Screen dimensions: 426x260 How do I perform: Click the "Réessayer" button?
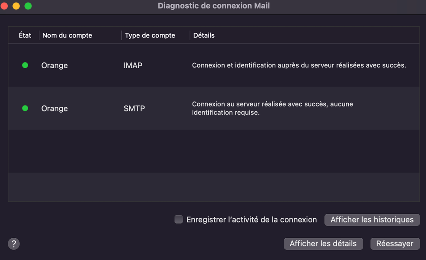394,244
